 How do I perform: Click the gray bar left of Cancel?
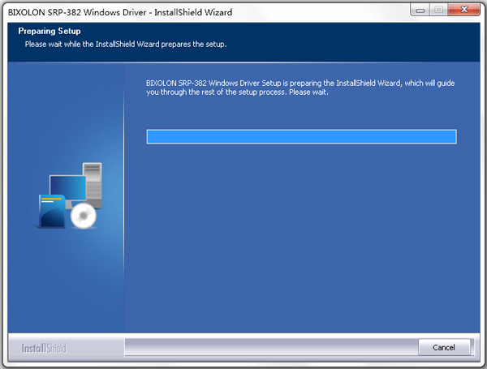click(x=269, y=348)
